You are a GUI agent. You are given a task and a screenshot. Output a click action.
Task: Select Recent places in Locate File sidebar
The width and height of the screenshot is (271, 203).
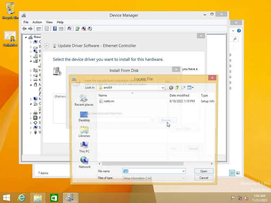84,100
